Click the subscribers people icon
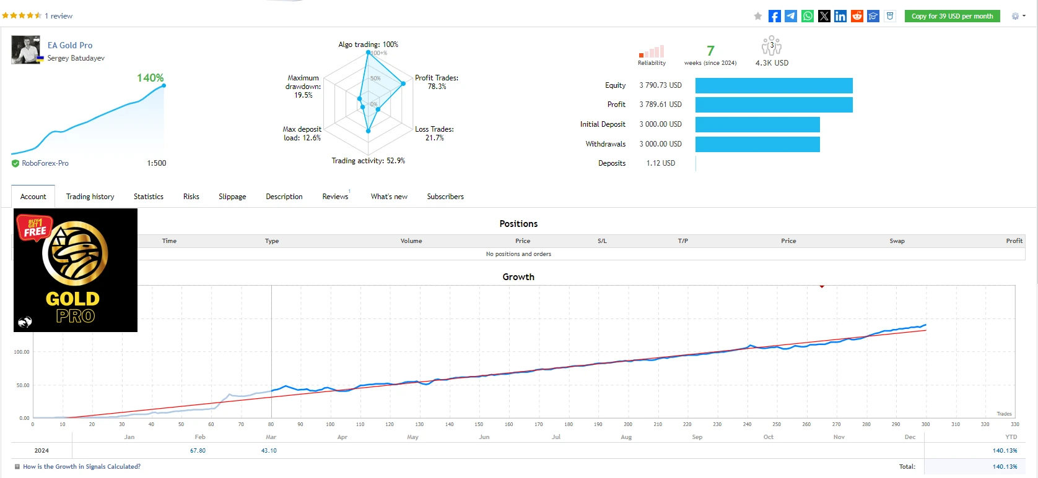The height and width of the screenshot is (478, 1038). [771, 46]
